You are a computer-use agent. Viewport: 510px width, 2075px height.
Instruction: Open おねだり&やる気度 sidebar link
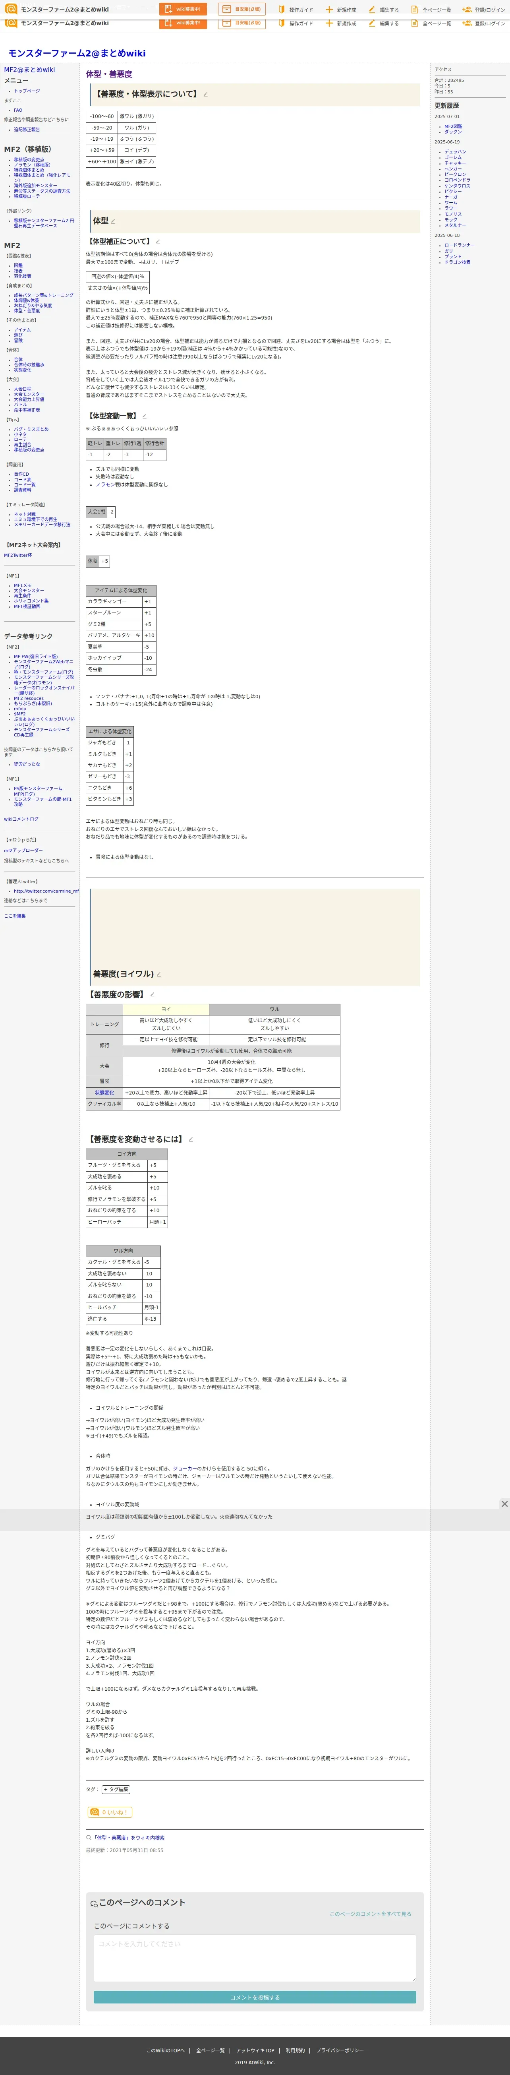point(33,306)
